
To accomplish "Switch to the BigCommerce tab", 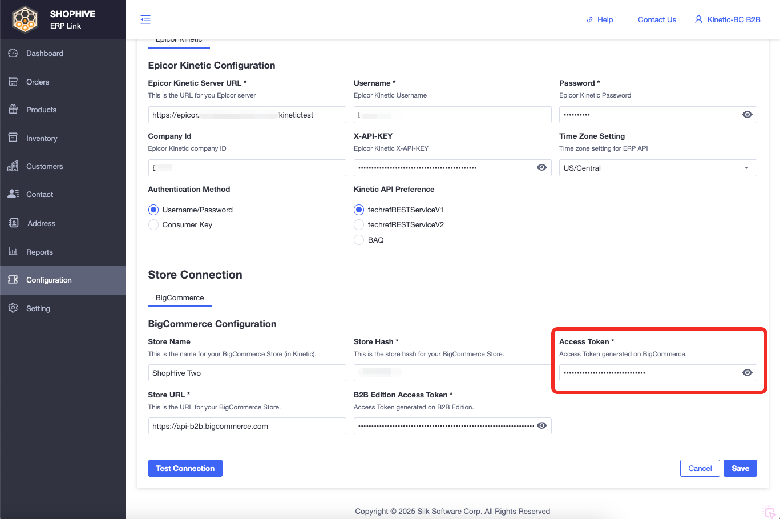I will tap(180, 298).
